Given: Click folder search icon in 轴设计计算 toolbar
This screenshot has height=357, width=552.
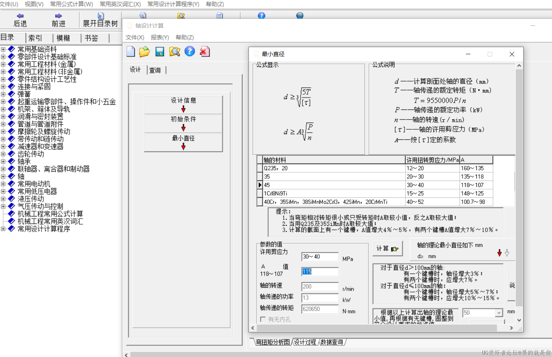Looking at the screenshot, I should point(175,52).
